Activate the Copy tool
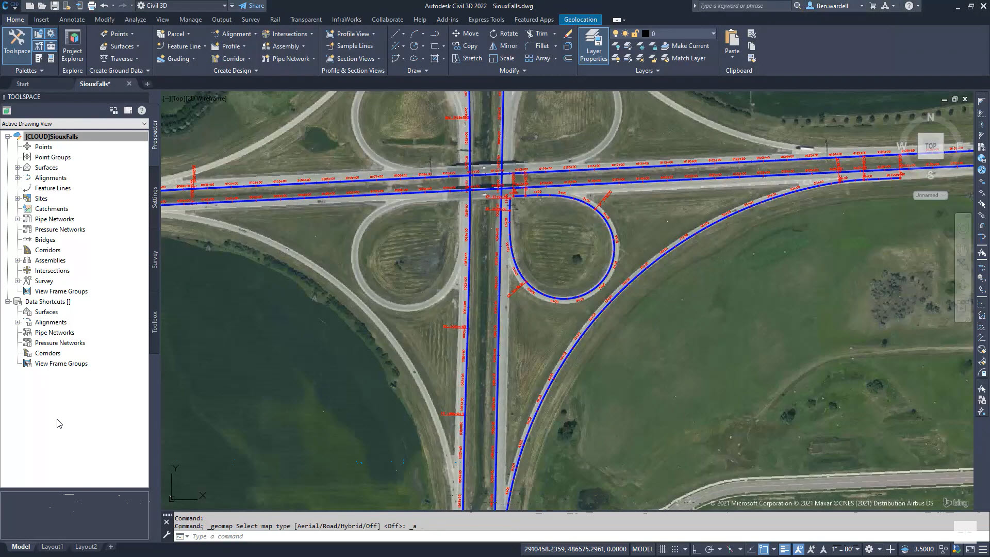Image resolution: width=990 pixels, height=557 pixels. (x=465, y=45)
